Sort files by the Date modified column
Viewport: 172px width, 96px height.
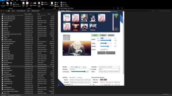28,14
